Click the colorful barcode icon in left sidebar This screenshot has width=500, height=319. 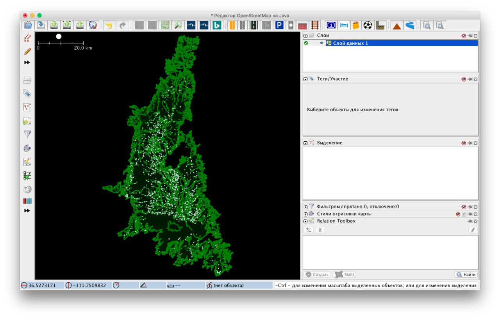click(27, 201)
